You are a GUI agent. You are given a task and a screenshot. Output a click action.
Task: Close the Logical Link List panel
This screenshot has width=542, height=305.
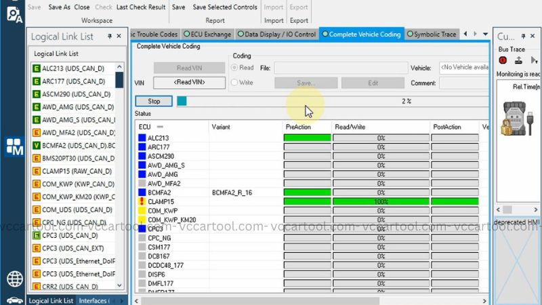119,36
